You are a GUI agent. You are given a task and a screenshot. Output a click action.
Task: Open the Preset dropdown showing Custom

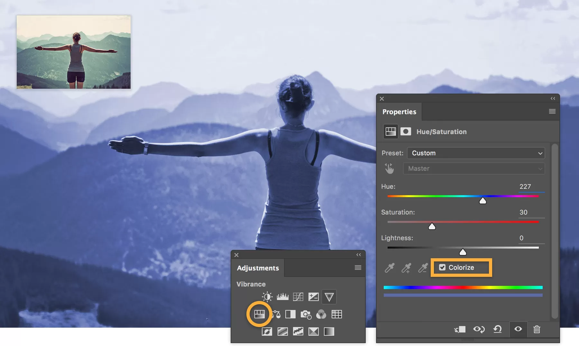[x=475, y=153]
